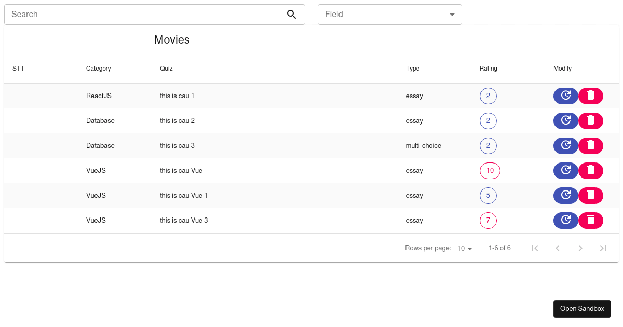Open the Rows per page dropdown
Image resolution: width=623 pixels, height=327 pixels.
[465, 248]
